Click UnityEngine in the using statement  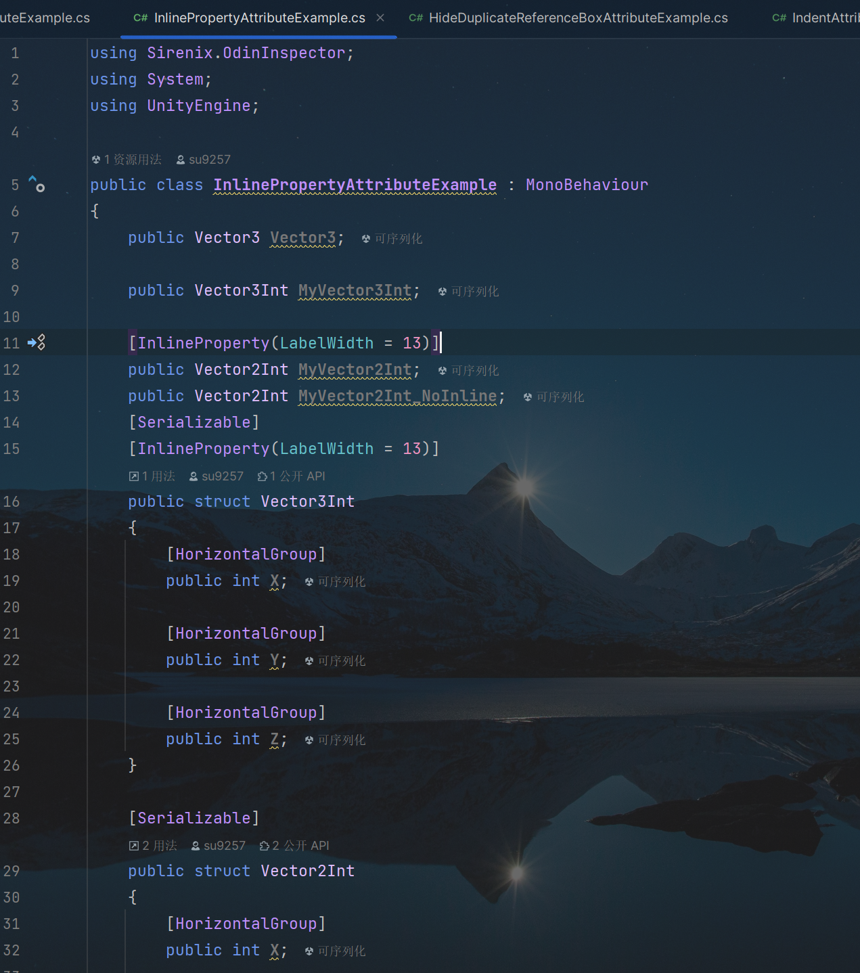pyautogui.click(x=199, y=106)
